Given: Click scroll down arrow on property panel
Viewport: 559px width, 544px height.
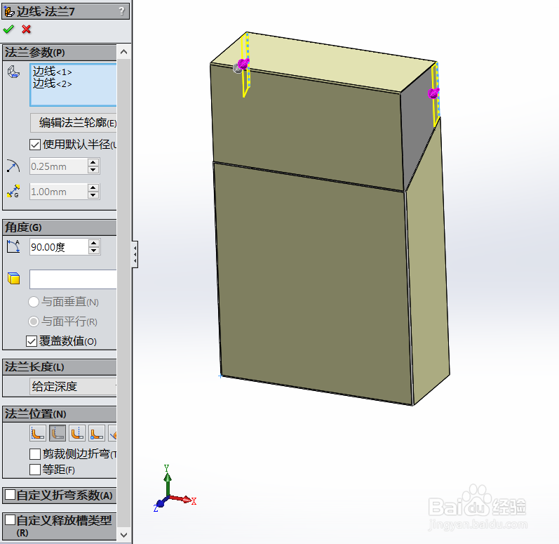Looking at the screenshot, I should click(123, 534).
